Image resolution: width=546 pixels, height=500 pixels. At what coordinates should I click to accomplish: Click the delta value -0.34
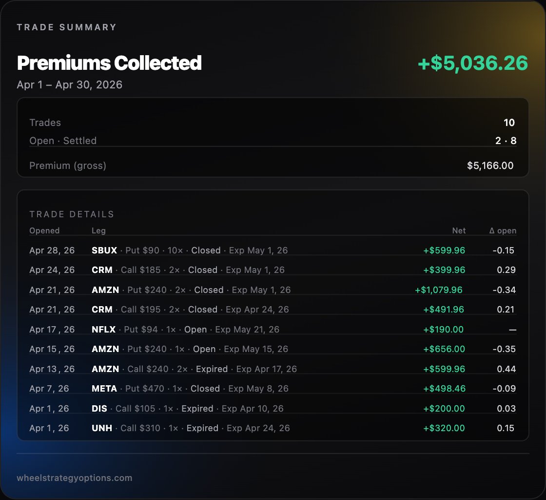pyautogui.click(x=504, y=290)
